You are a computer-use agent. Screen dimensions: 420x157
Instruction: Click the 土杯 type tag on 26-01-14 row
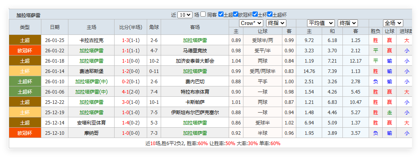coord(25,71)
